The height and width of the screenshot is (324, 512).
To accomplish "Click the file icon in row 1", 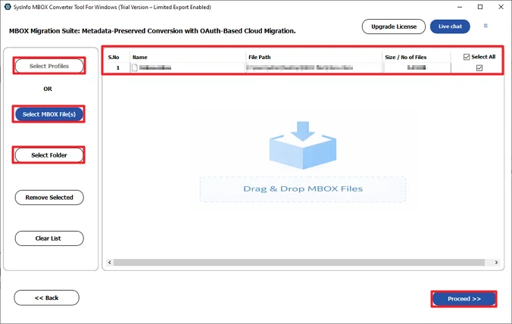I will [135, 67].
